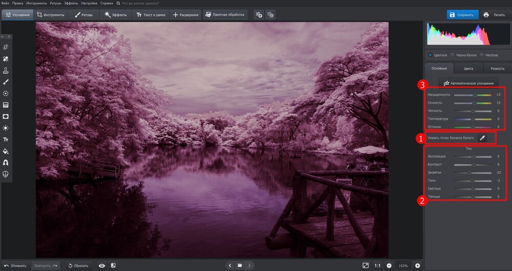Select the Цветное color mode radio button
This screenshot has width=512, height=271.
click(430, 55)
